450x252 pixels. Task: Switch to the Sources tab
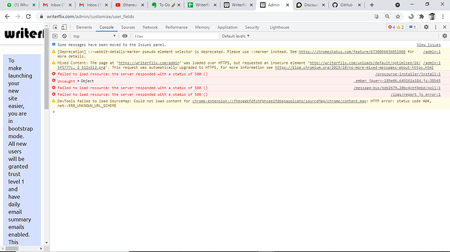pos(128,27)
